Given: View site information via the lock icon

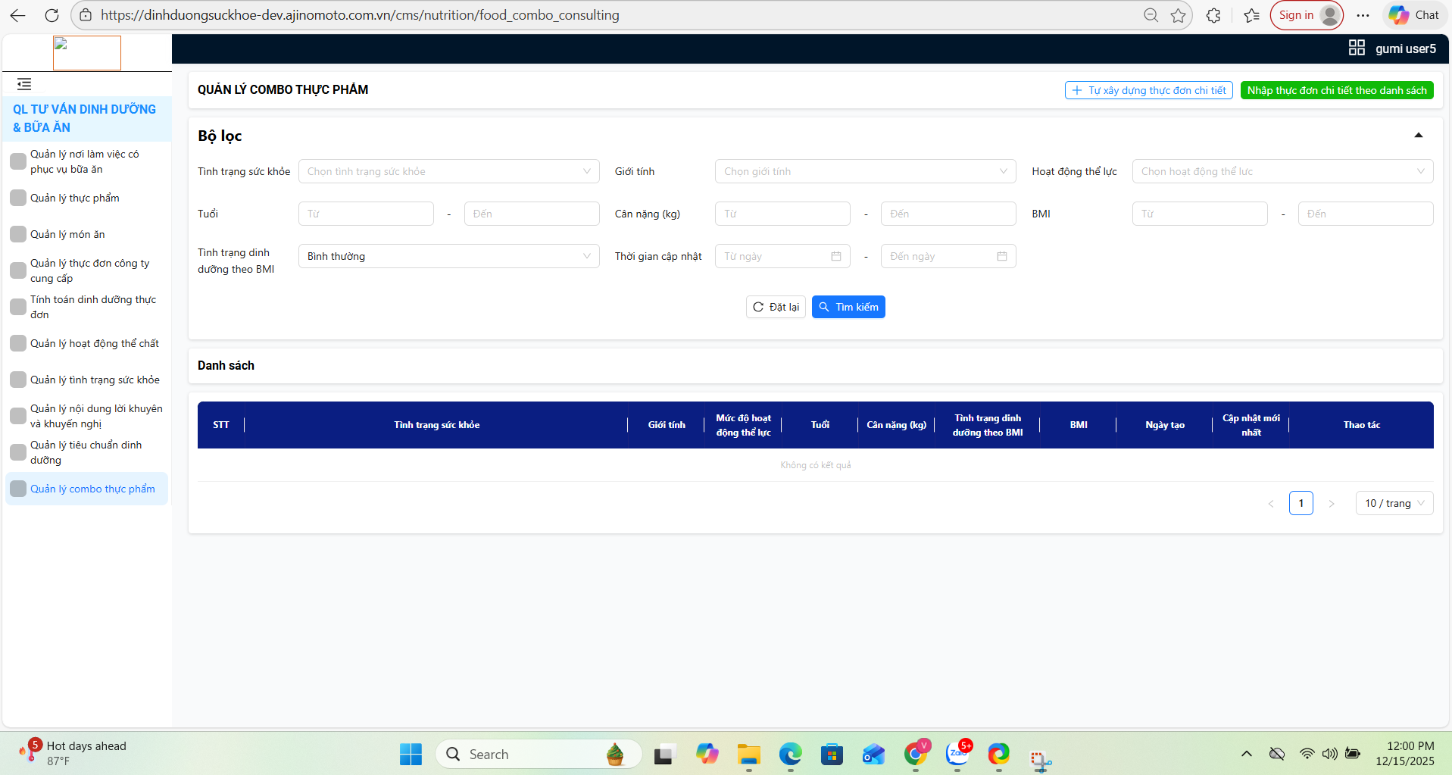Looking at the screenshot, I should (x=86, y=15).
